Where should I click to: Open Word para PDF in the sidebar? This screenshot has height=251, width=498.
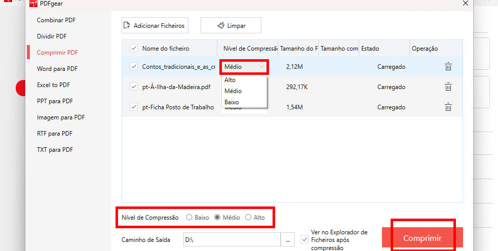click(57, 68)
